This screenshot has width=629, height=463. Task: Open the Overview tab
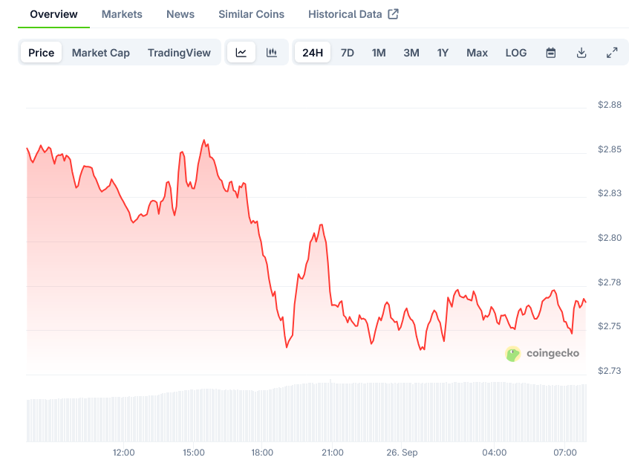[53, 14]
